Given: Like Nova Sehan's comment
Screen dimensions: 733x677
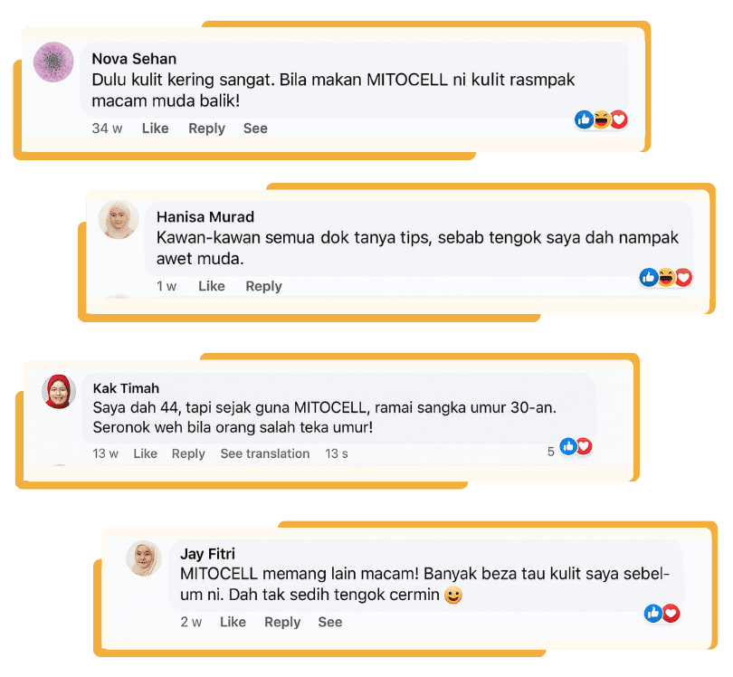Looking at the screenshot, I should pos(156,129).
